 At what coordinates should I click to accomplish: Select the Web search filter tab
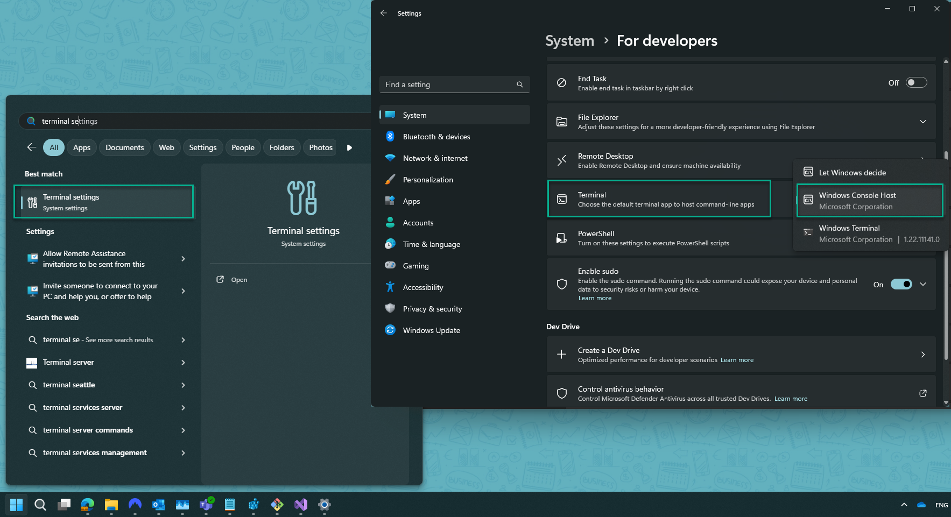point(166,147)
